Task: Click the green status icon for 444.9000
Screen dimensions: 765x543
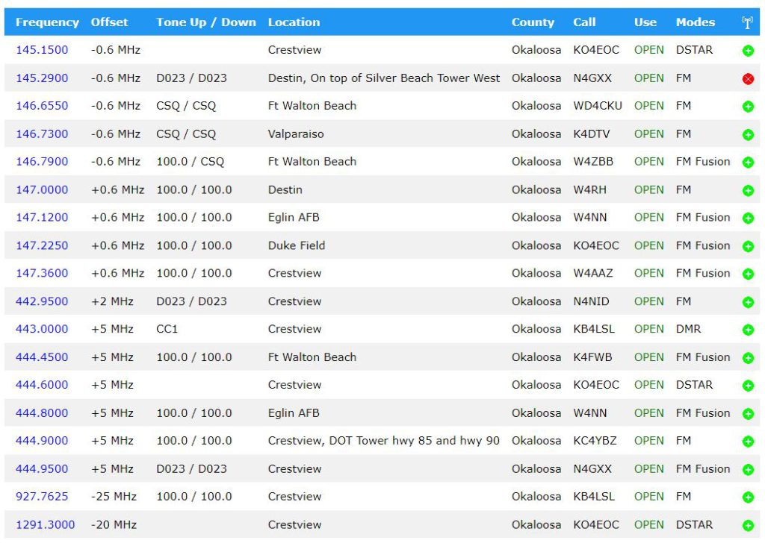Action: [748, 442]
